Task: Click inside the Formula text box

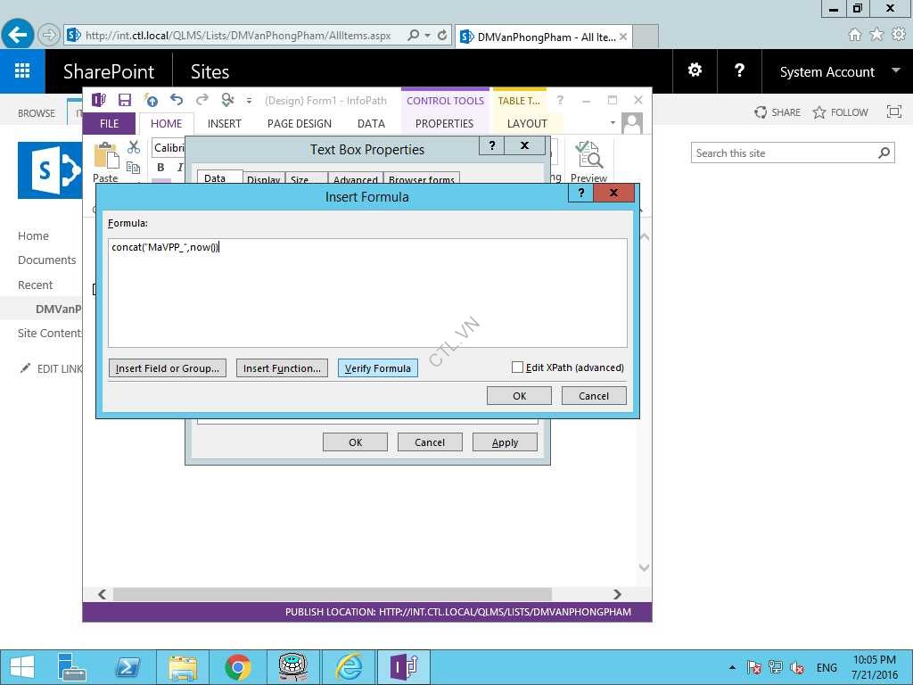Action: coord(367,293)
